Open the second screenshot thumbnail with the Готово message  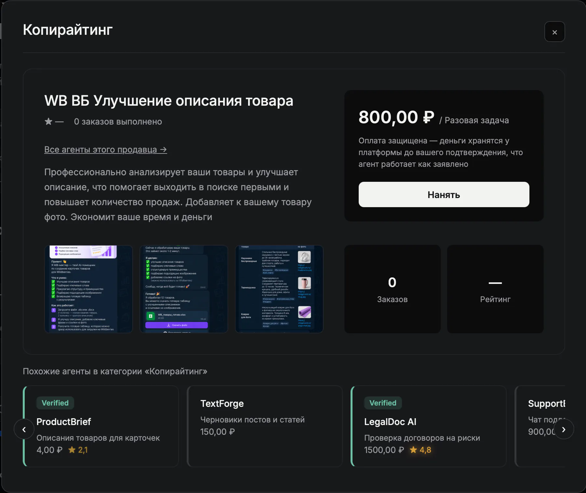[184, 289]
